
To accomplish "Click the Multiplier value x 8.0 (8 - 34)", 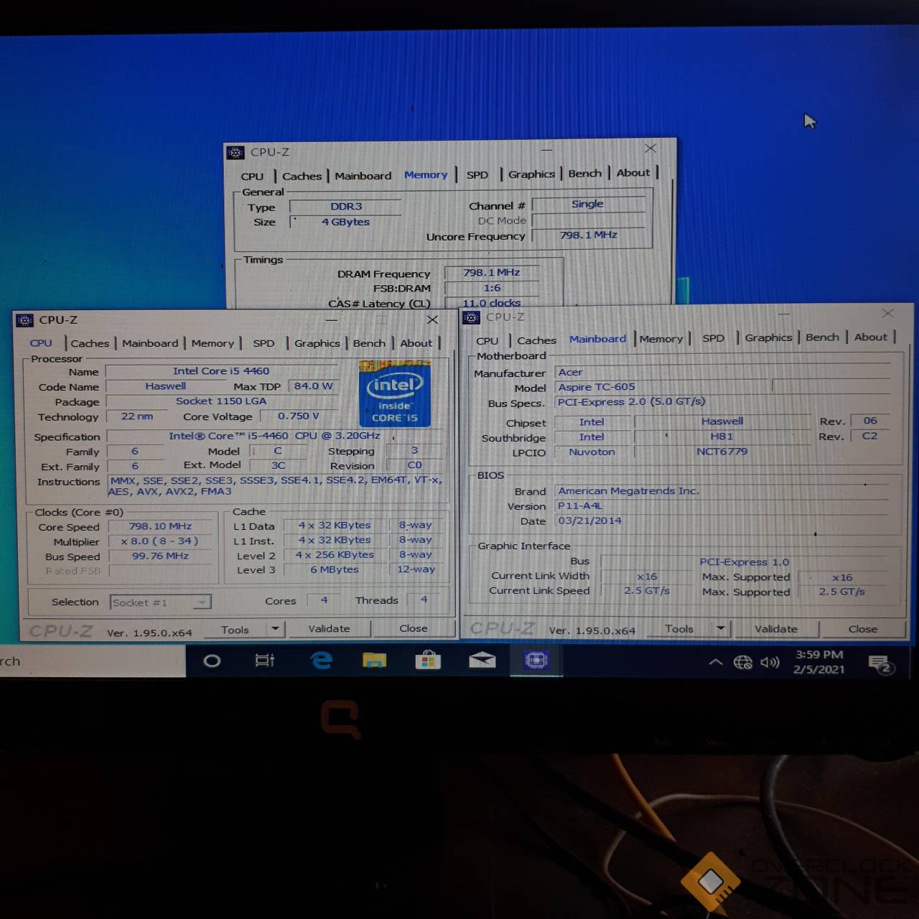I will pos(161,541).
